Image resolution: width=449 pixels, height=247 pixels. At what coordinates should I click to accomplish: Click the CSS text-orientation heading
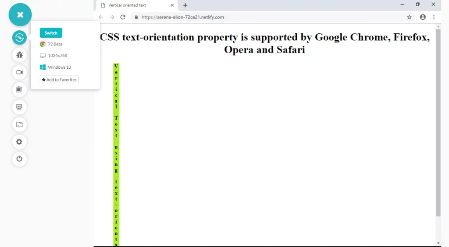pyautogui.click(x=264, y=43)
